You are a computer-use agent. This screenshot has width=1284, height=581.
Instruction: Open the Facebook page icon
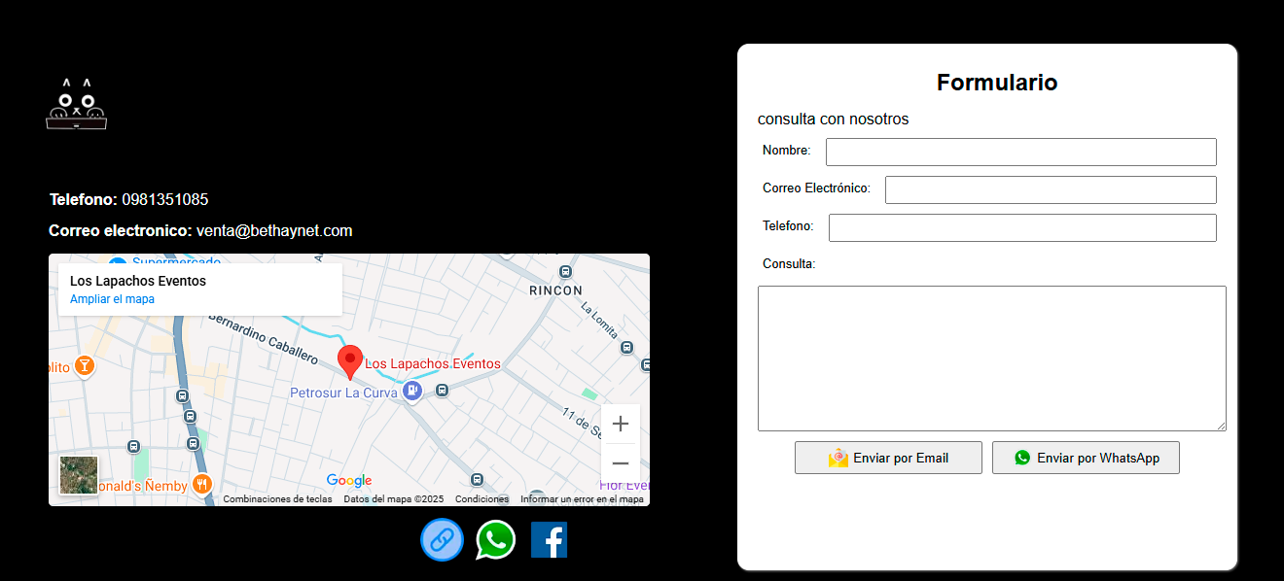pos(549,539)
